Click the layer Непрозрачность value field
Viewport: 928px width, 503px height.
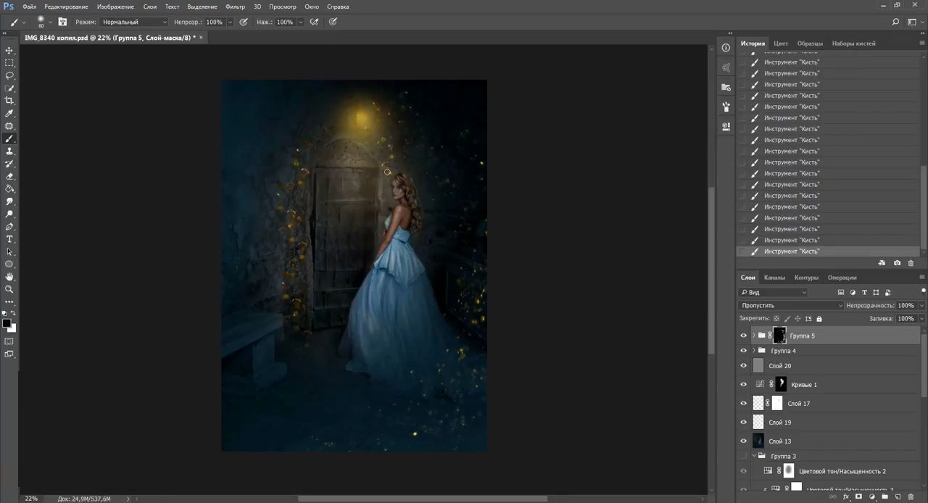coord(906,306)
